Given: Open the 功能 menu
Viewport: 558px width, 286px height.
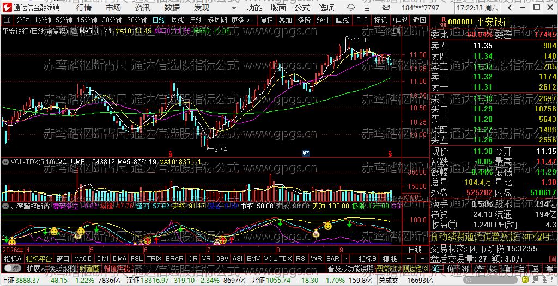Looking at the screenshot, I should coord(254,8).
